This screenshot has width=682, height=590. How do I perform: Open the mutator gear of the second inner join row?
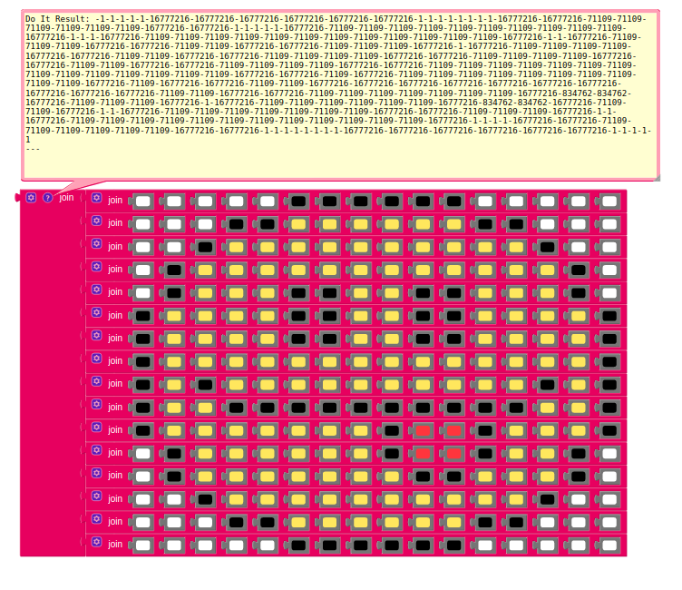click(96, 221)
